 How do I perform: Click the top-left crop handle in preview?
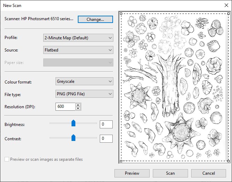121,14
